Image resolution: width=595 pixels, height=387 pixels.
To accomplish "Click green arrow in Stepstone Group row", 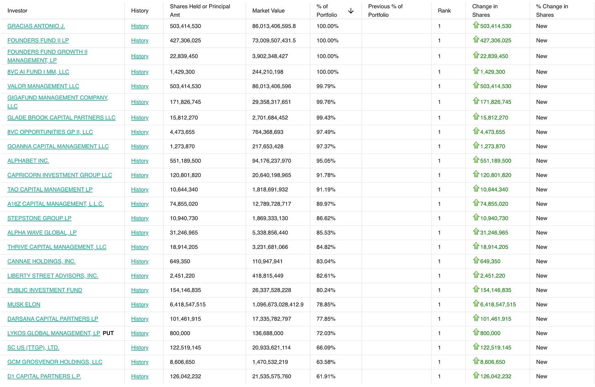I will point(476,217).
